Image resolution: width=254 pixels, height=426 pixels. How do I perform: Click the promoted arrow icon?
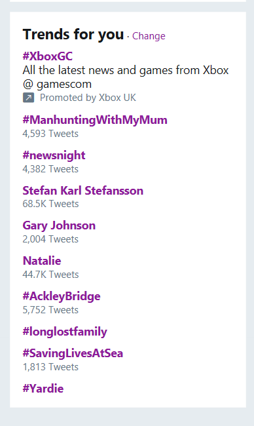point(29,98)
